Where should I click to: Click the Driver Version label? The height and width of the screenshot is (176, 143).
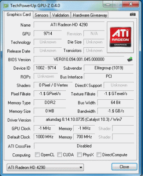[19, 120]
